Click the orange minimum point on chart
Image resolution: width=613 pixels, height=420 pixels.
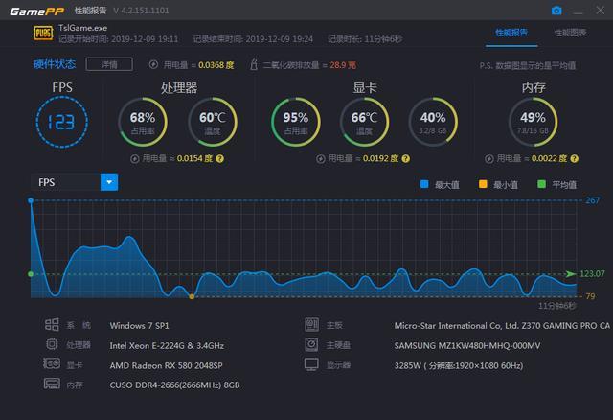(192, 296)
